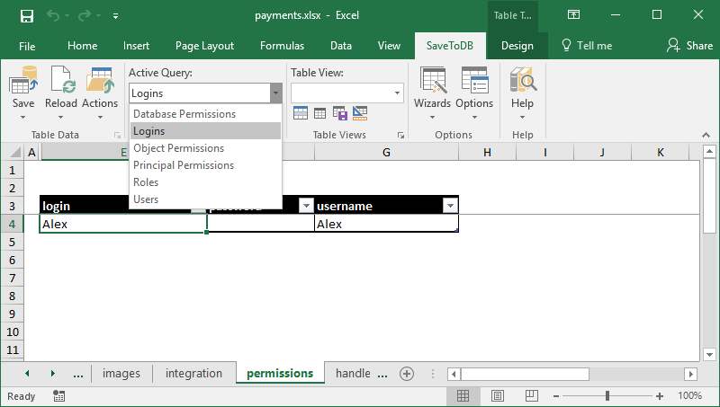The image size is (720, 407).
Task: Click the Save to database icon
Action: (23, 80)
